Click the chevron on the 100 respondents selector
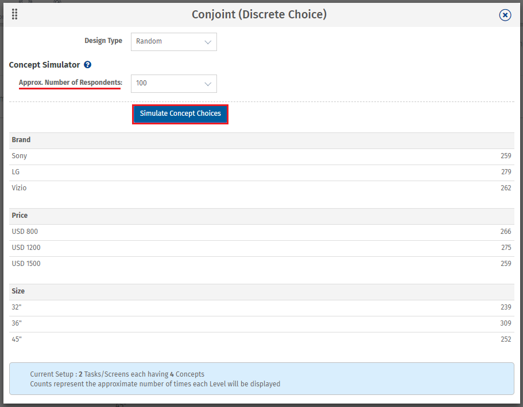 click(208, 84)
